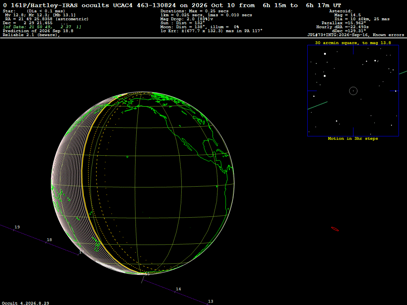Click the 1σ Err uncertainty line
407x305 pixels.
pos(211,31)
